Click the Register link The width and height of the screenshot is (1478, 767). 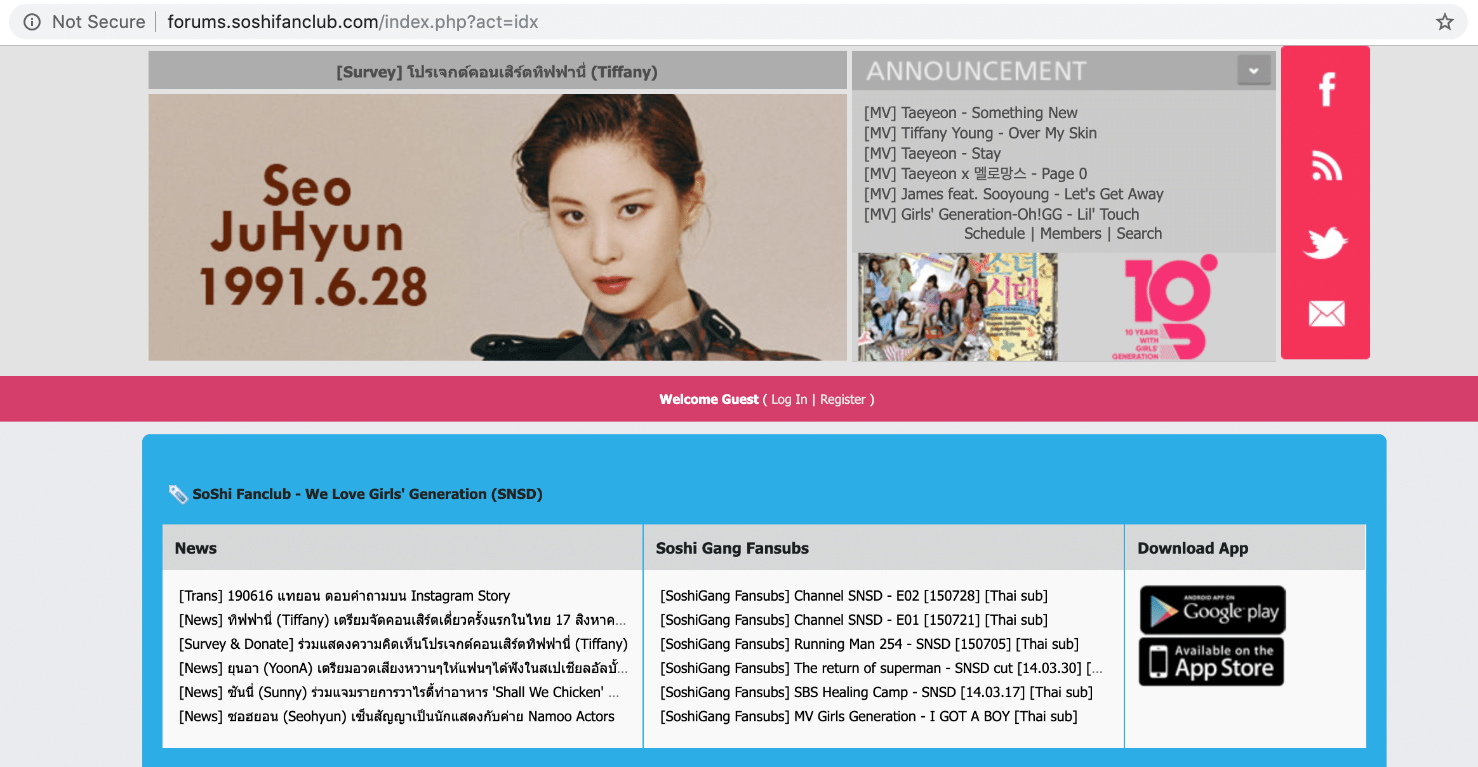pyautogui.click(x=842, y=399)
